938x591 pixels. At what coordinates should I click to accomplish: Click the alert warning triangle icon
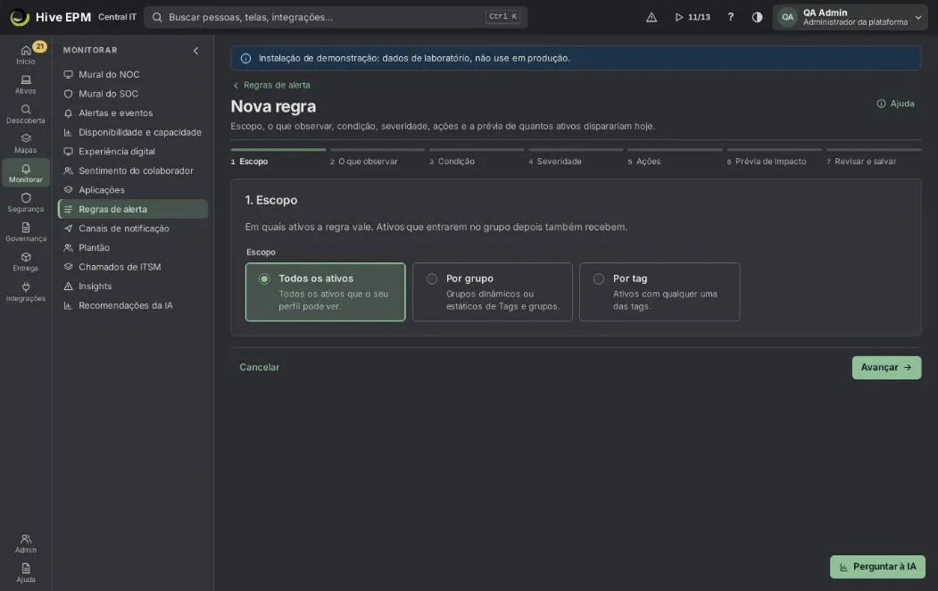tap(652, 17)
